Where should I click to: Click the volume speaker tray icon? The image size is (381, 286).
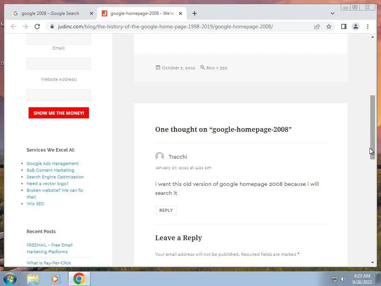[343, 279]
